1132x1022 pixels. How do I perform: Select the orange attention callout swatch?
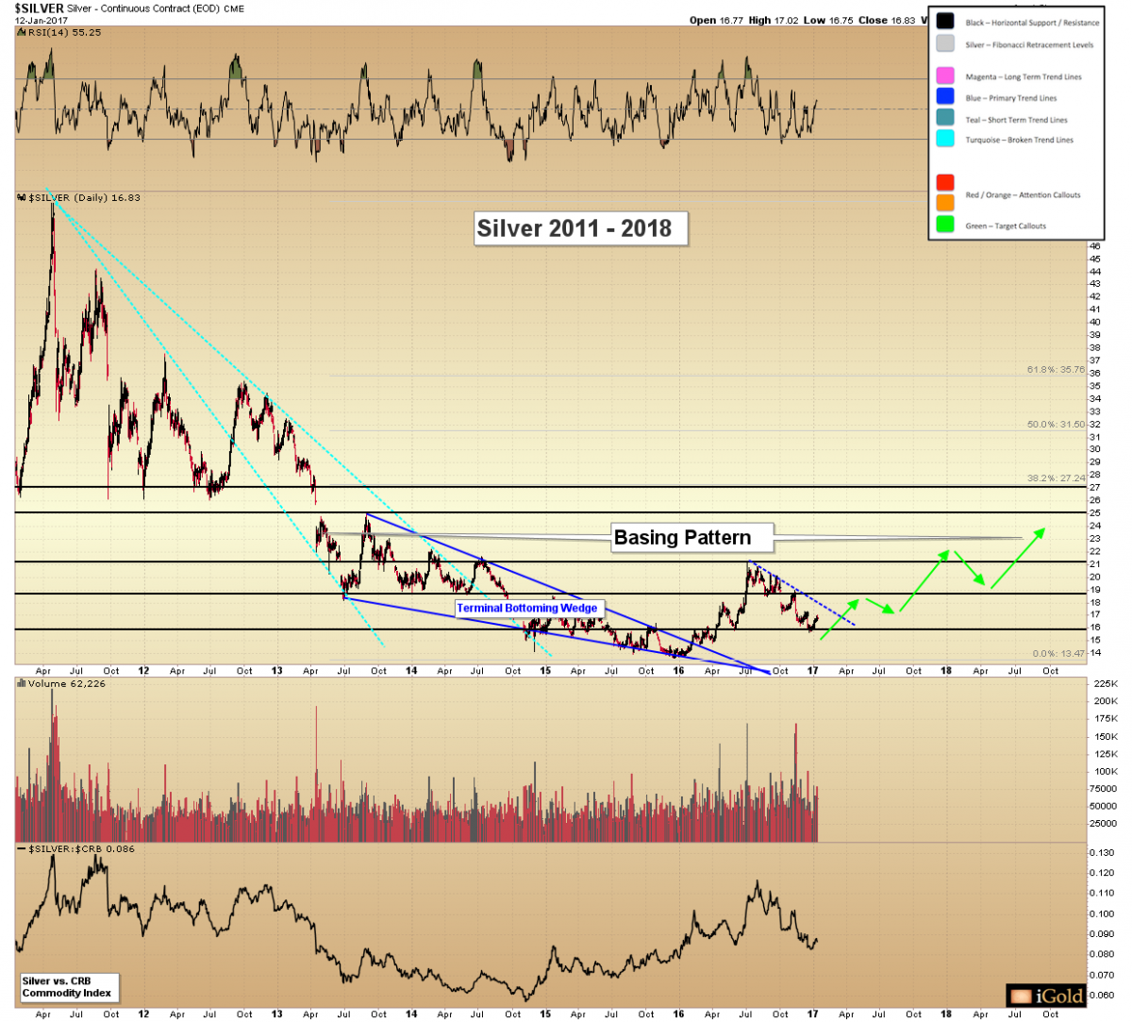(945, 203)
